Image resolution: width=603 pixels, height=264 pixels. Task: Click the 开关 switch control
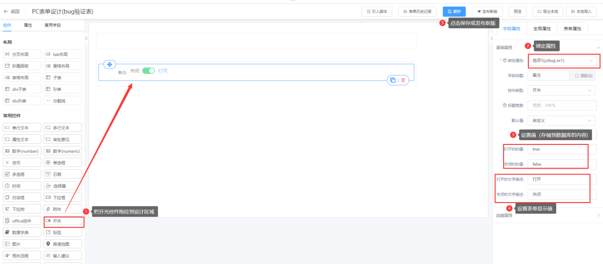point(63,221)
